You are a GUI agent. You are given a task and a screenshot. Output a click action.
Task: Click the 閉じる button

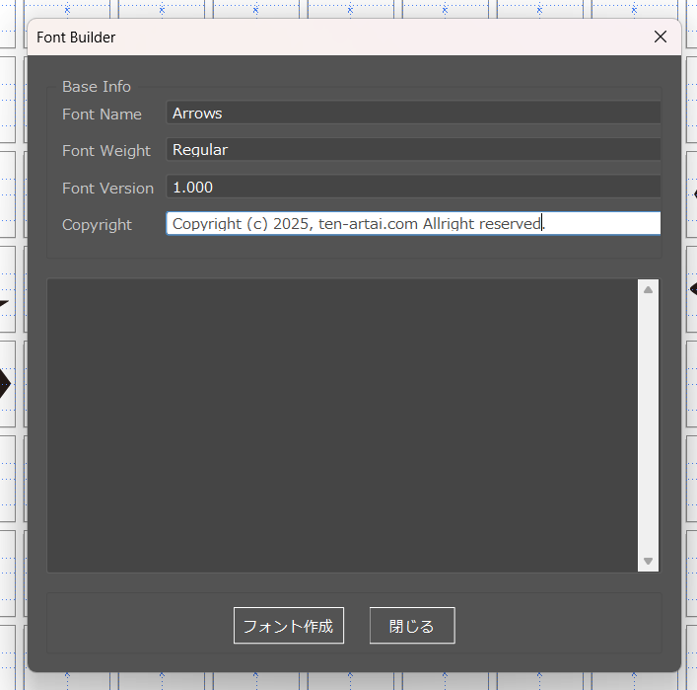click(412, 626)
